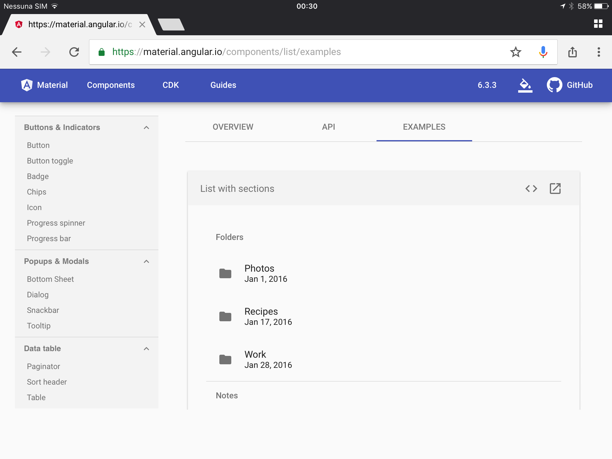The width and height of the screenshot is (612, 459).
Task: Collapse the Data table section
Action: click(x=146, y=348)
